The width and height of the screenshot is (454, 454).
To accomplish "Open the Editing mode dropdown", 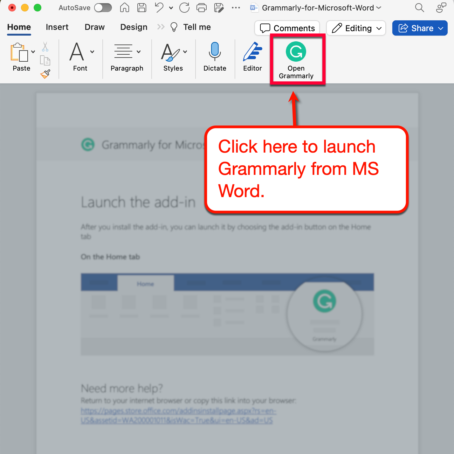I will (356, 28).
